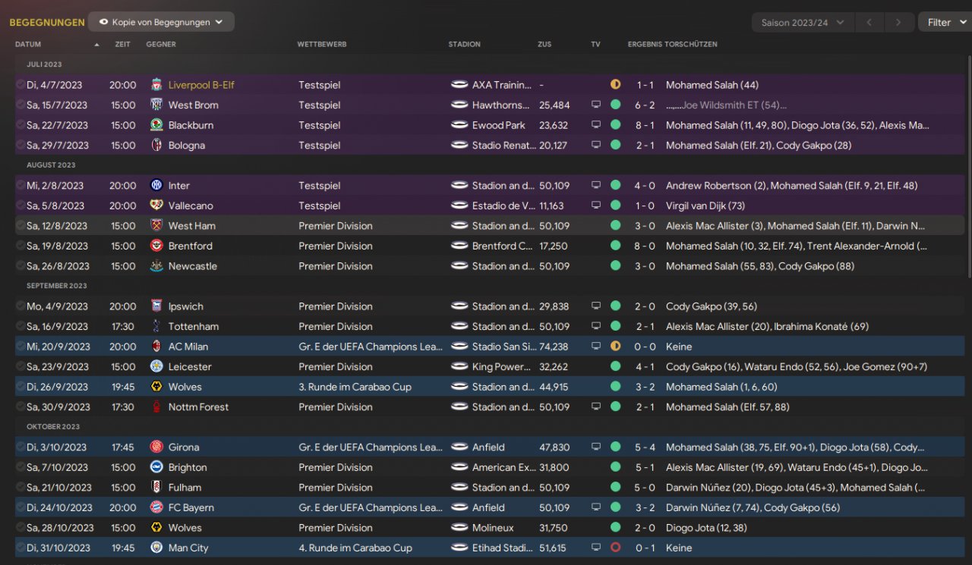The image size is (972, 565).
Task: Open the 0 - 1 result against Man City
Action: tap(645, 548)
